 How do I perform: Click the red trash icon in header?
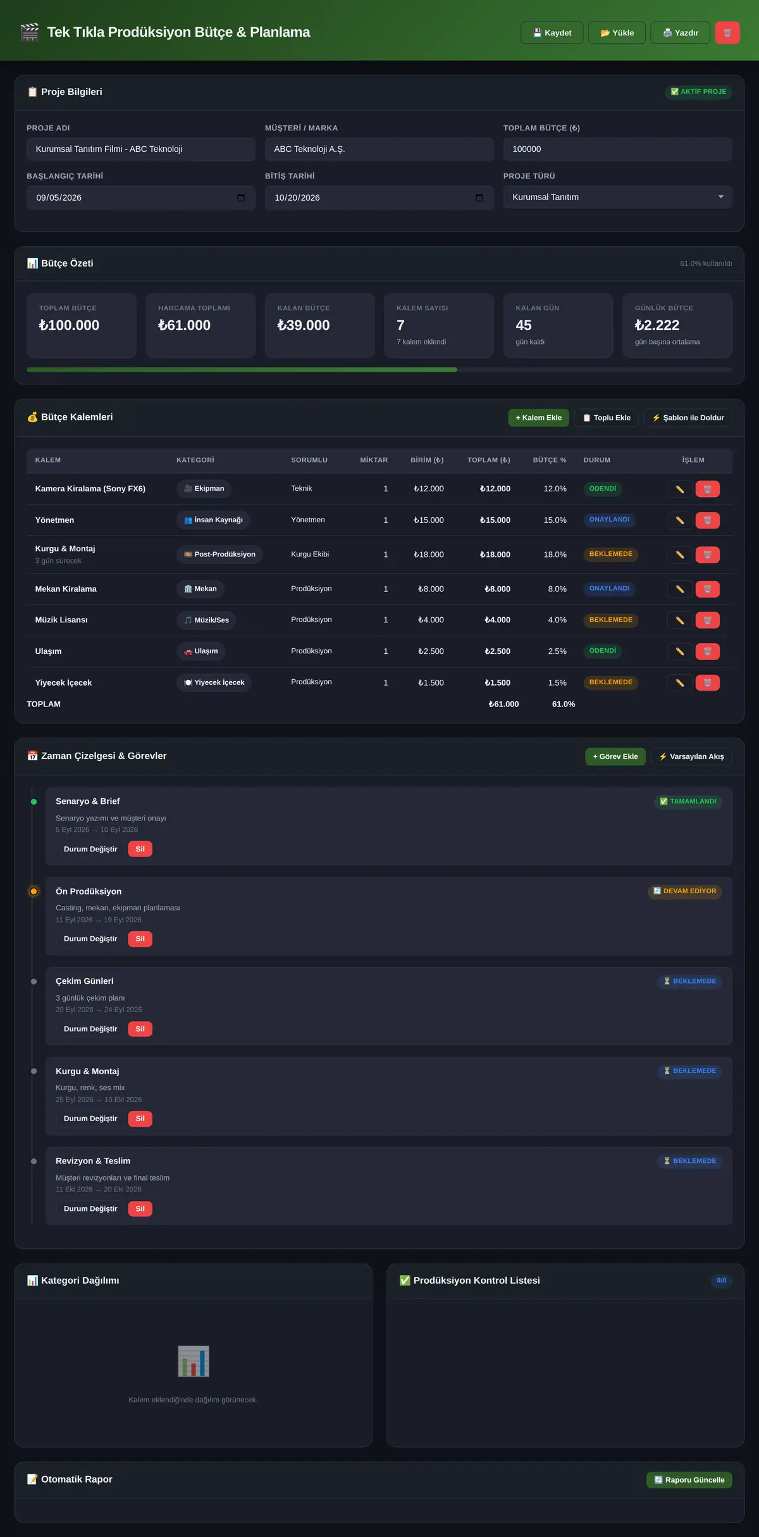(x=727, y=33)
